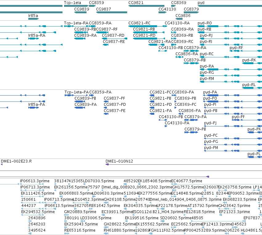Click the Tcp-1eta-RA transcript label

(x=76, y=23)
